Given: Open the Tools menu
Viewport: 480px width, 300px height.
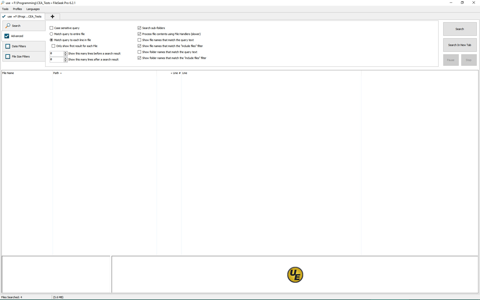Looking at the screenshot, I should coord(5,9).
